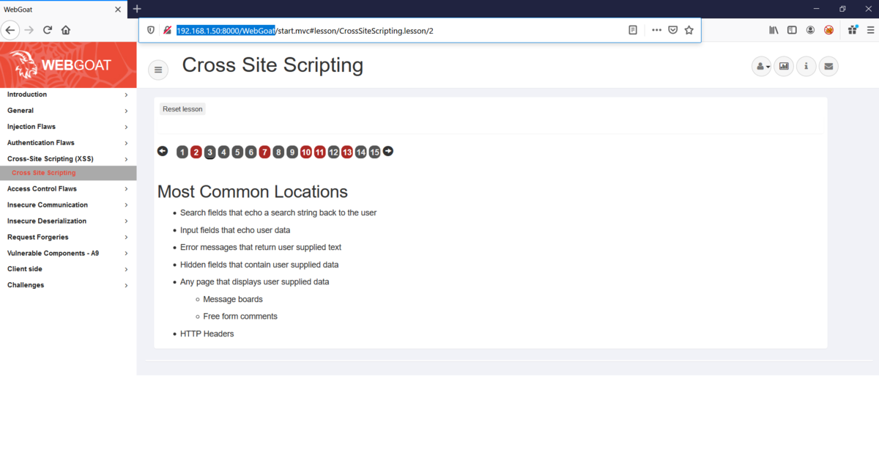This screenshot has height=472, width=879.
Task: Select the Cross Site Scripting lesson item
Action: 68,173
